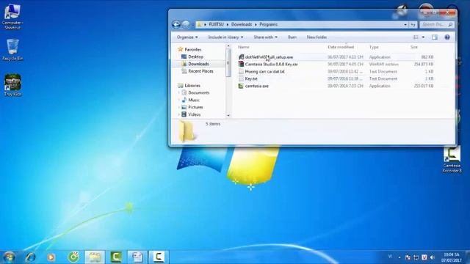This screenshot has height=264, width=470.
Task: Select Favorites in the navigation pane
Action: (x=192, y=49)
